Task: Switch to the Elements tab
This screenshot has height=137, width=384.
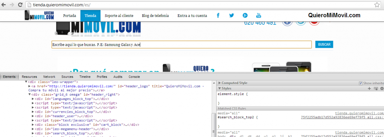Action: (x=9, y=77)
